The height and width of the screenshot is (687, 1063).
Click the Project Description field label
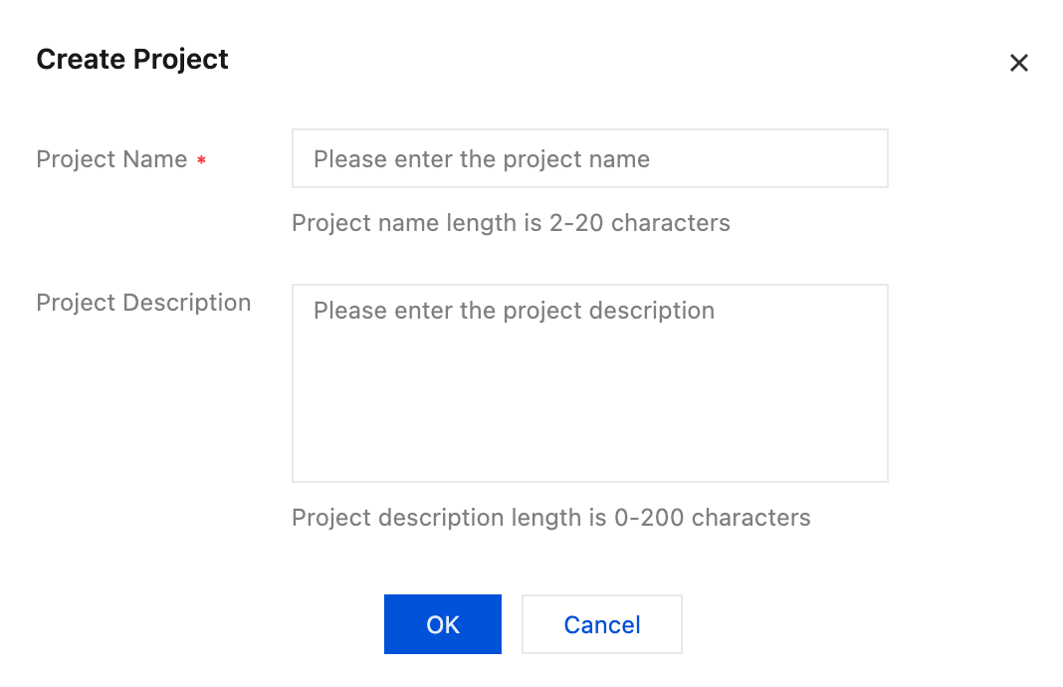143,302
